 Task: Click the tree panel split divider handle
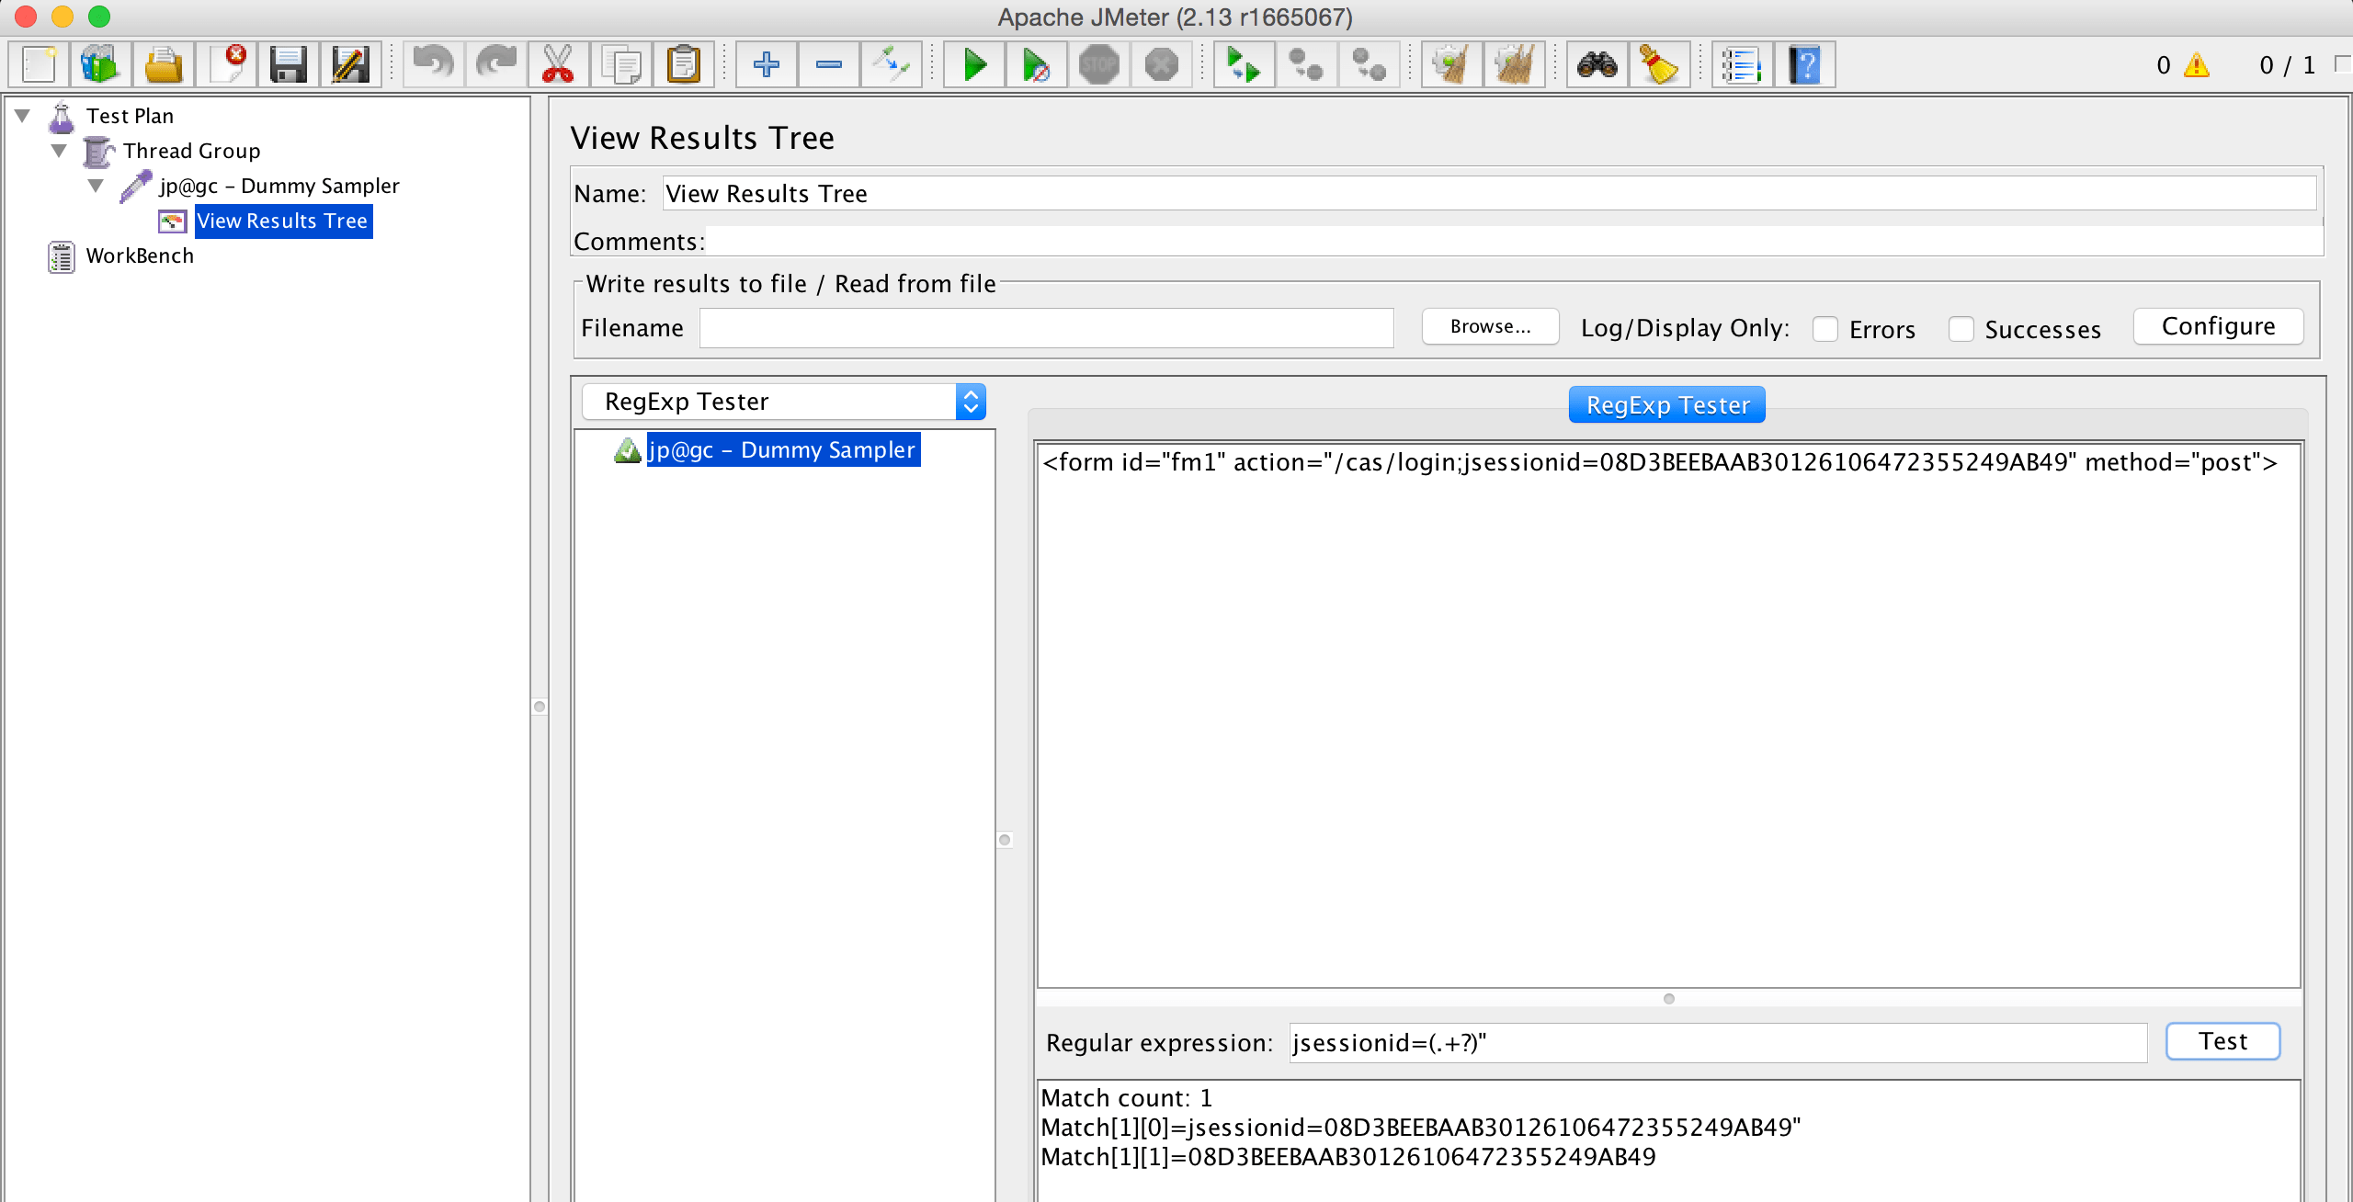click(x=540, y=707)
